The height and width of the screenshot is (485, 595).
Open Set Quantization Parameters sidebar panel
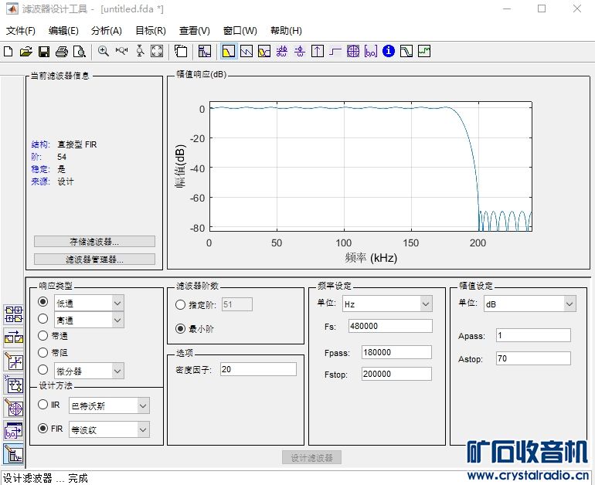14,361
